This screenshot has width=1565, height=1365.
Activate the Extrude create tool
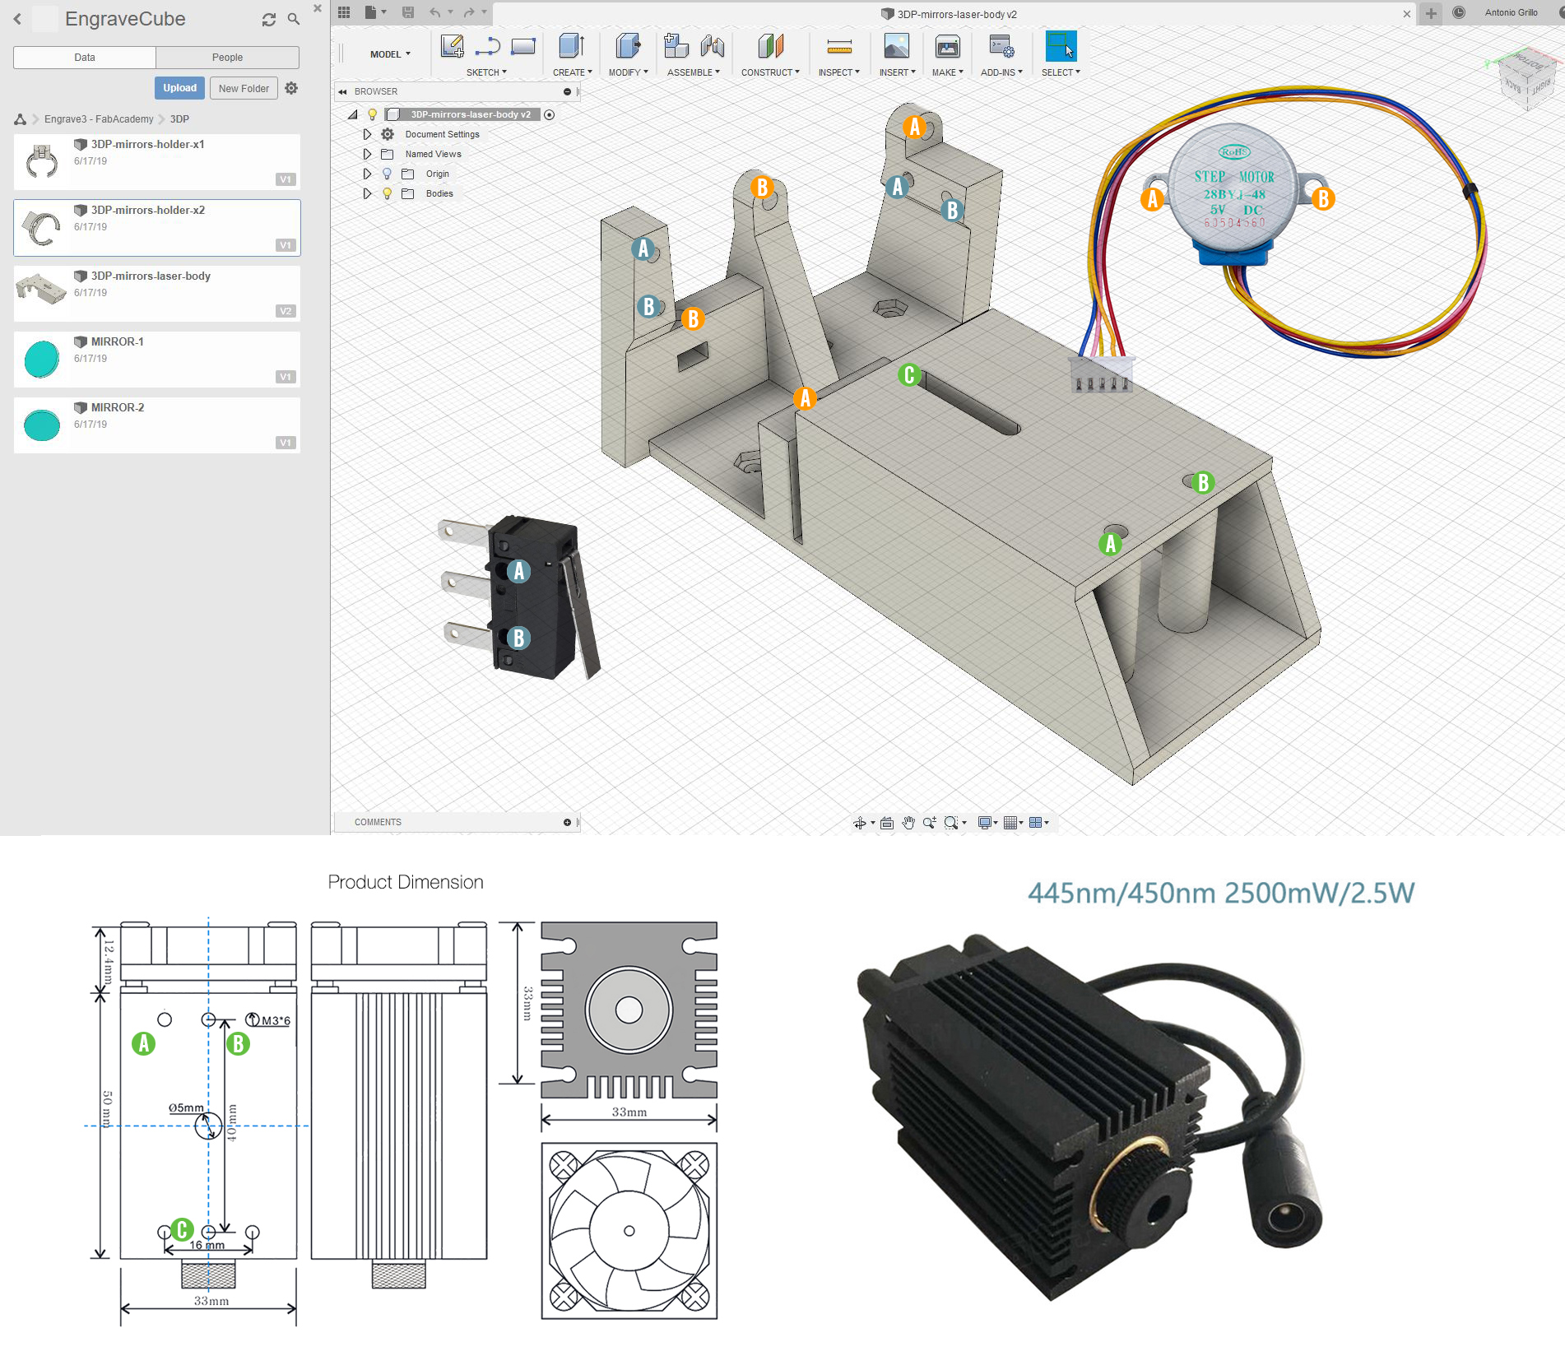(572, 46)
